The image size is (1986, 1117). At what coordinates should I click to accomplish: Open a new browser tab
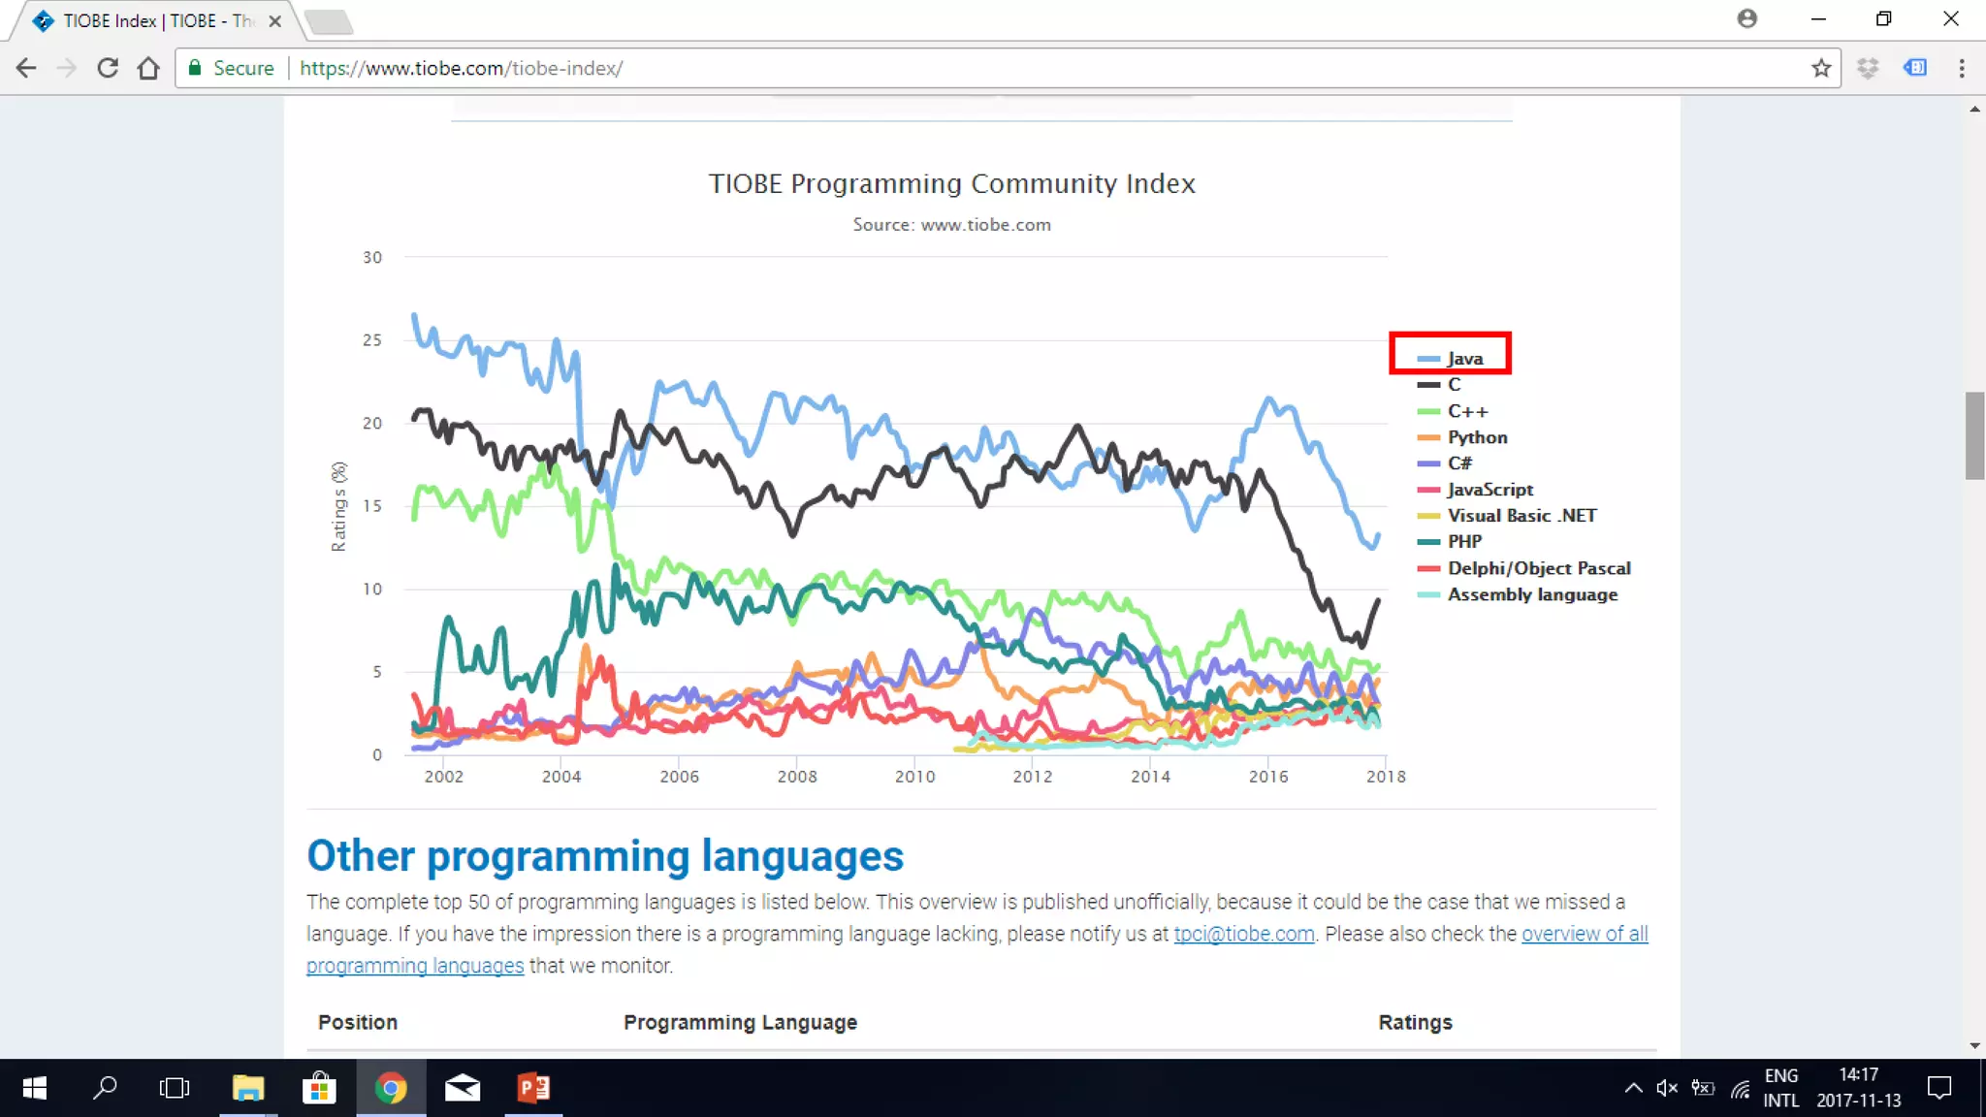click(x=328, y=20)
